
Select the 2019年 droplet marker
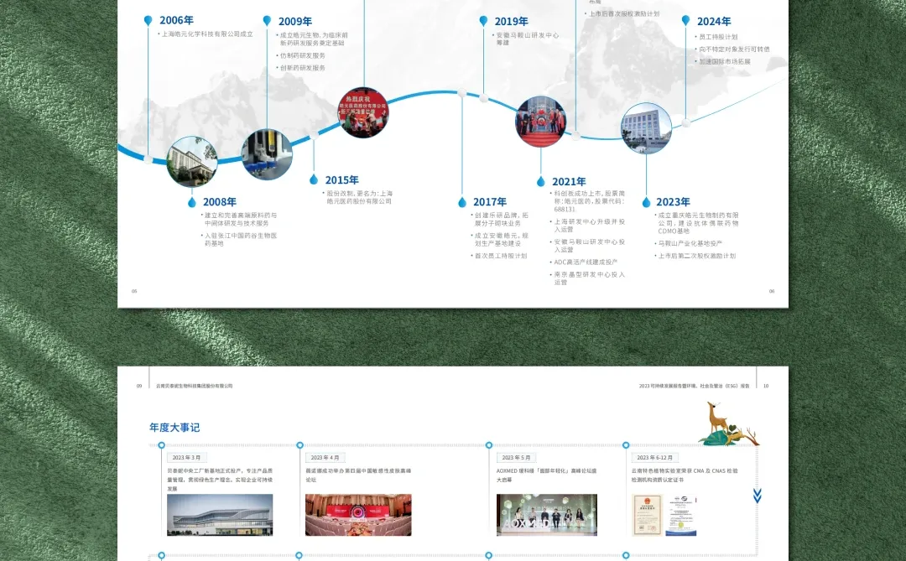tap(482, 20)
